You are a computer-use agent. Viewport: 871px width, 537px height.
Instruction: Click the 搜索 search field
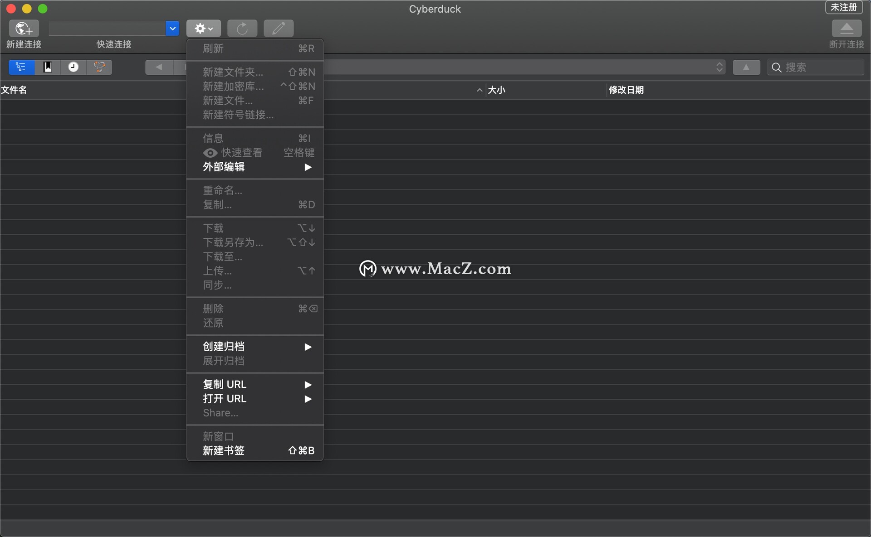click(816, 67)
